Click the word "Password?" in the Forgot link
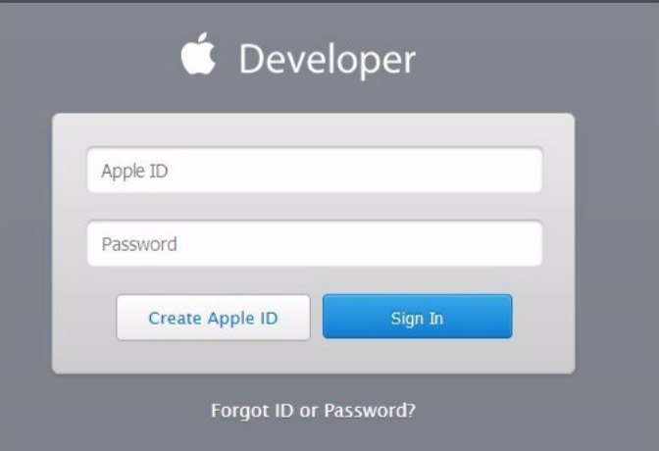The image size is (659, 451). (x=370, y=410)
